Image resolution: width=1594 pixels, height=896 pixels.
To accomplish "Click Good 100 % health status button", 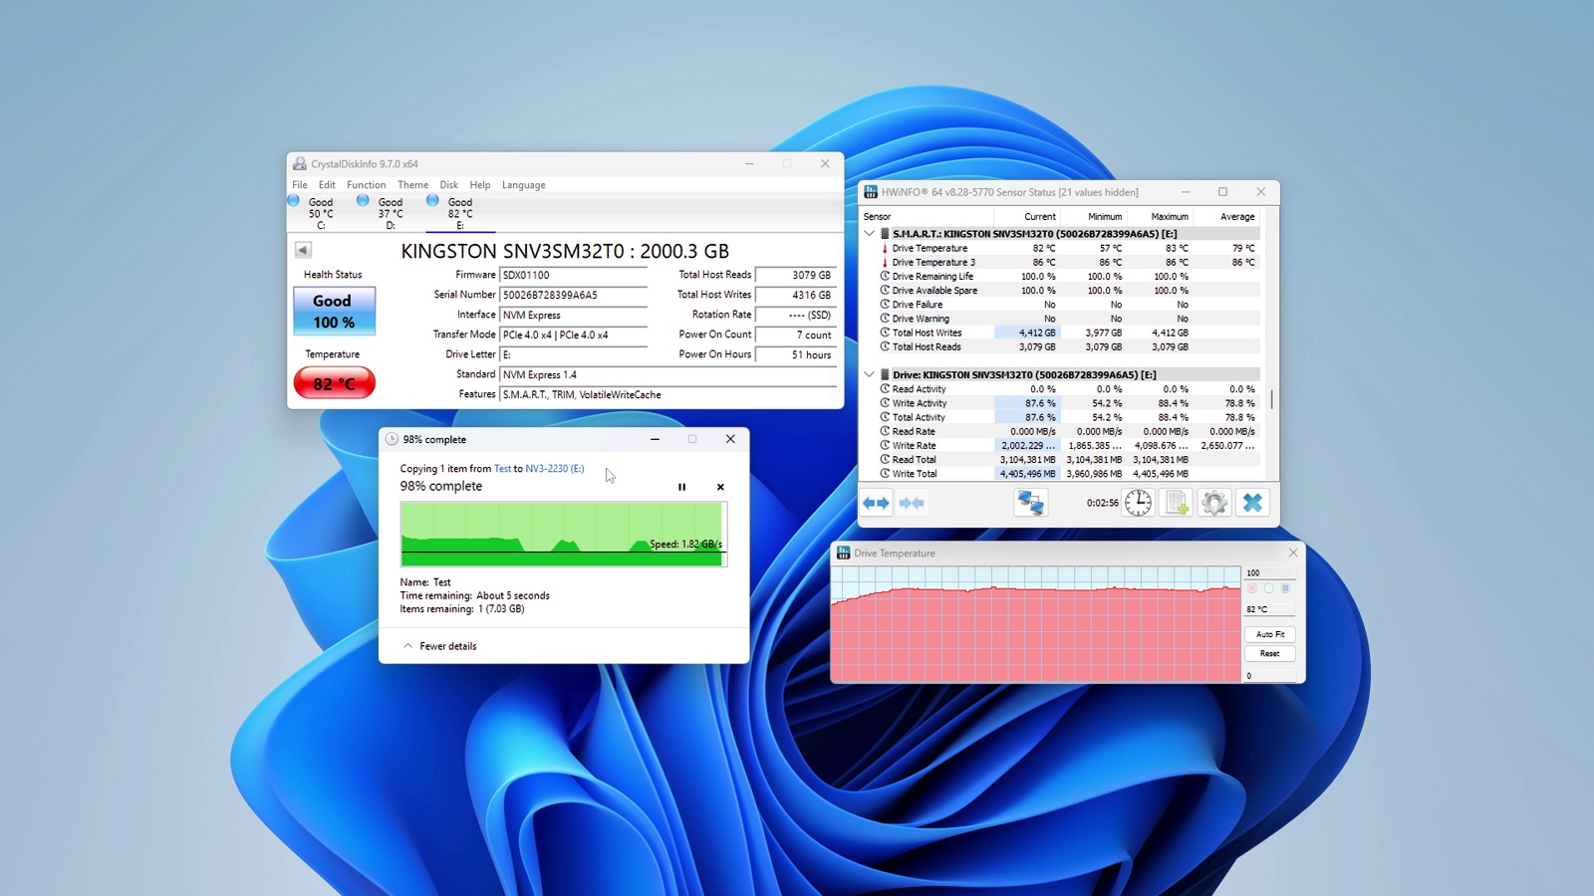I will (x=334, y=311).
